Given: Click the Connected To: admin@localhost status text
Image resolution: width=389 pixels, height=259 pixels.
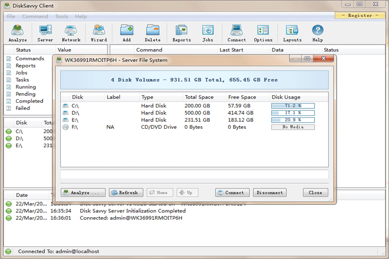Looking at the screenshot, I should [x=58, y=251].
